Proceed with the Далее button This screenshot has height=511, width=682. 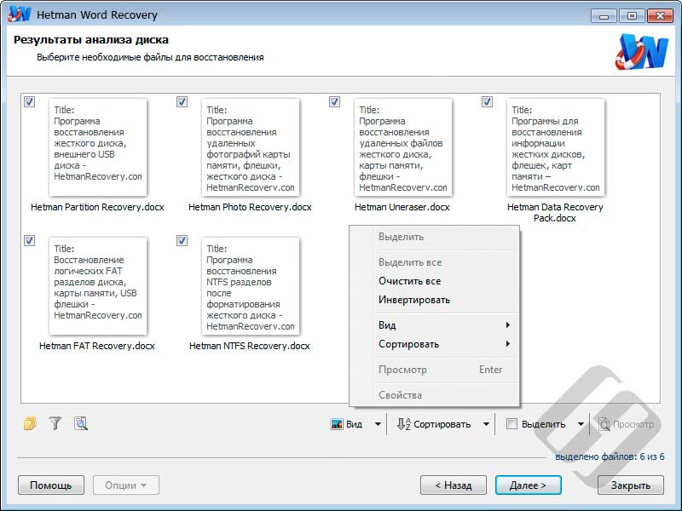[528, 485]
